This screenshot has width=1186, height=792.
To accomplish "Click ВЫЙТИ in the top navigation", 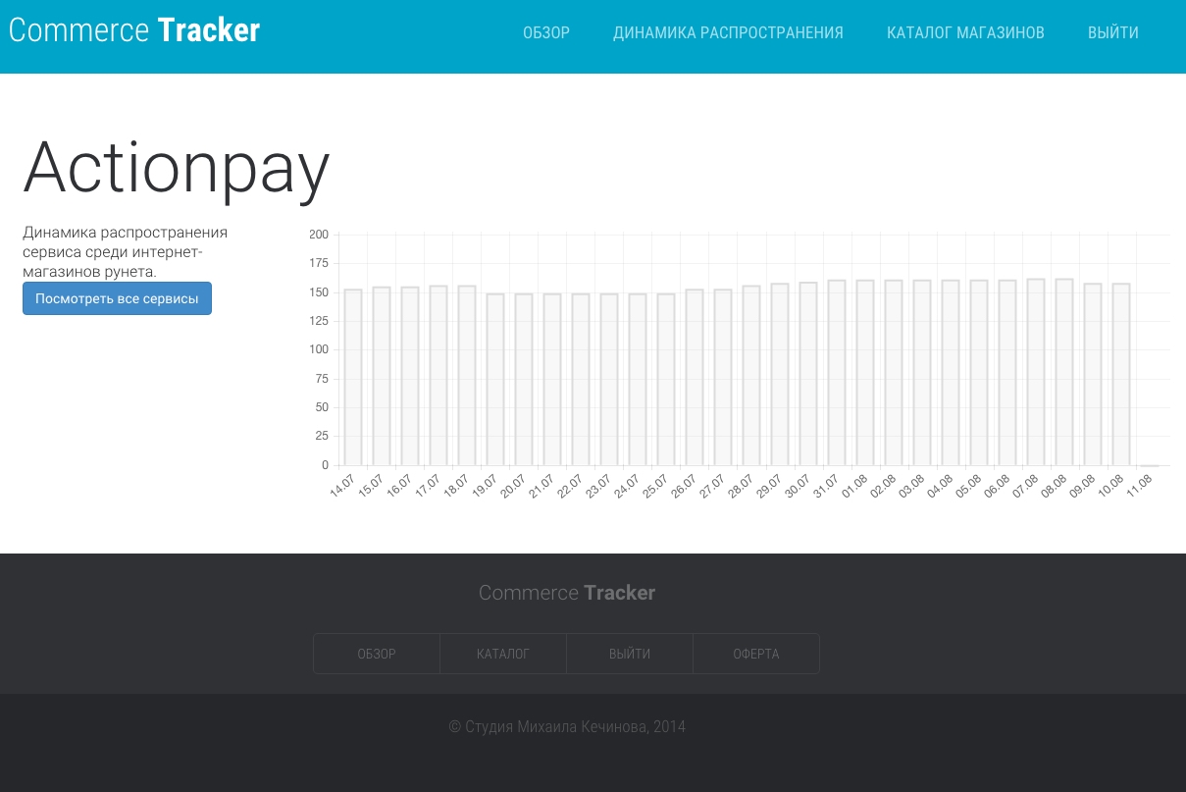I will click(1112, 32).
